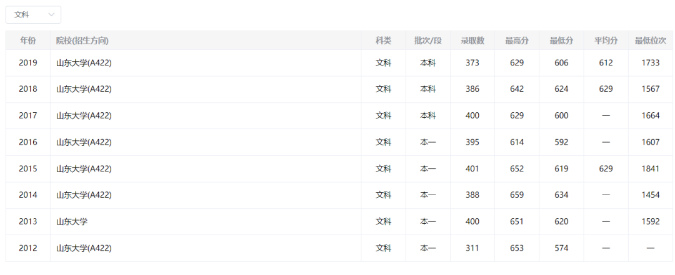Image resolution: width=675 pixels, height=275 pixels.
Task: Click the 2015 year cell
Action: (x=28, y=168)
